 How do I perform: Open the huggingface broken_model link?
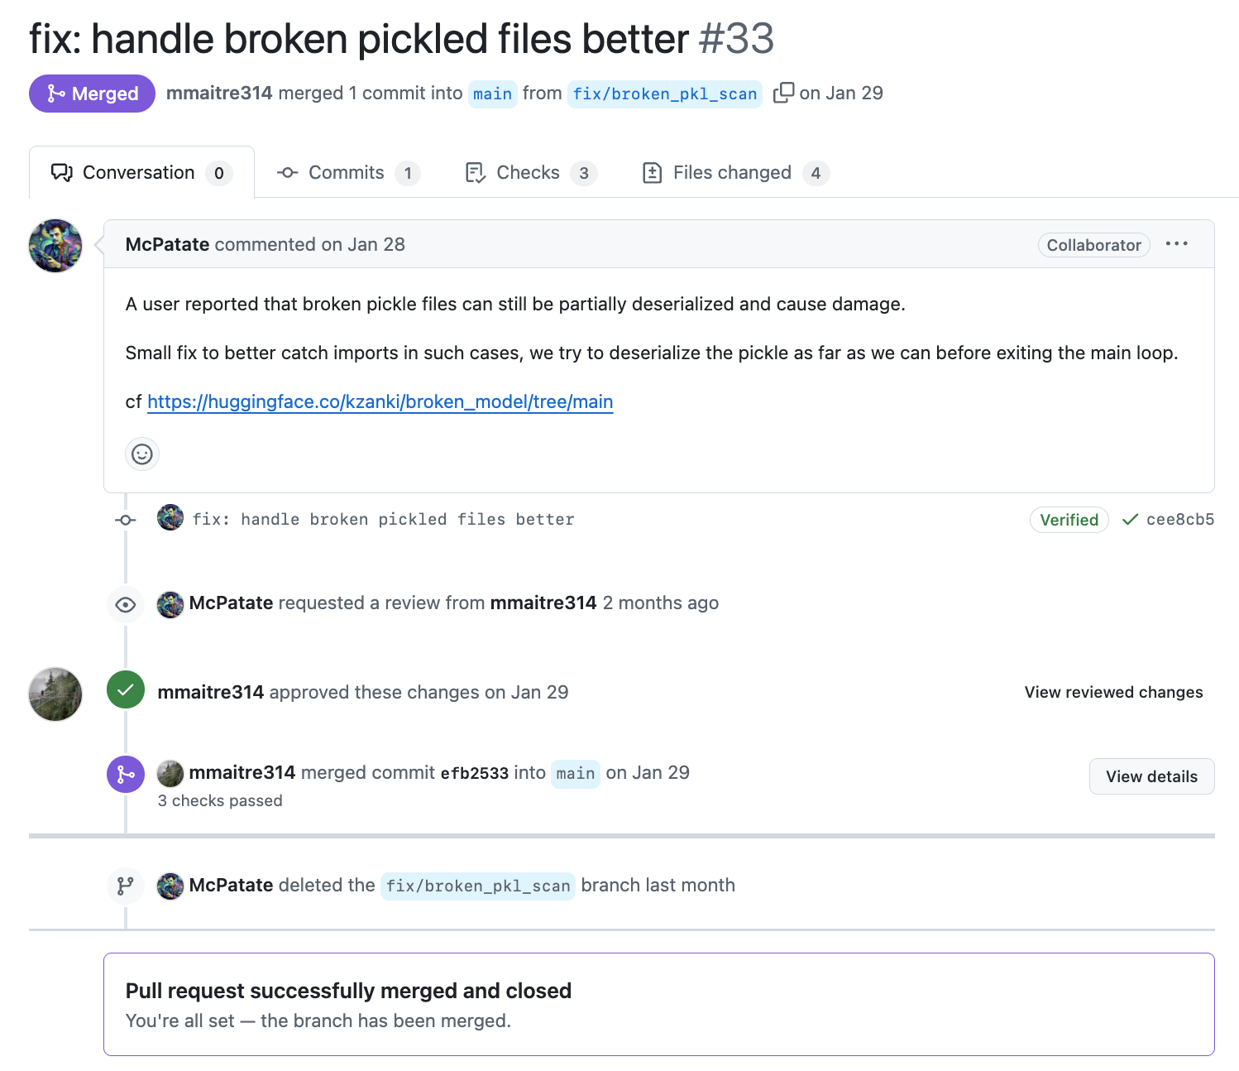click(380, 402)
